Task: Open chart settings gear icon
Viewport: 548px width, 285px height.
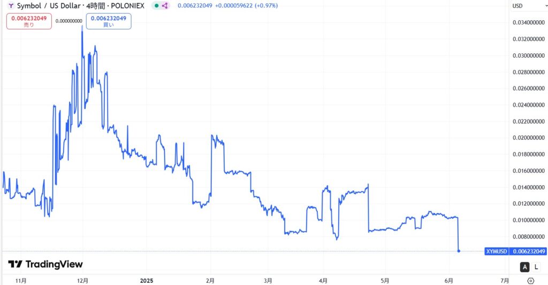Action: pyautogui.click(x=530, y=281)
